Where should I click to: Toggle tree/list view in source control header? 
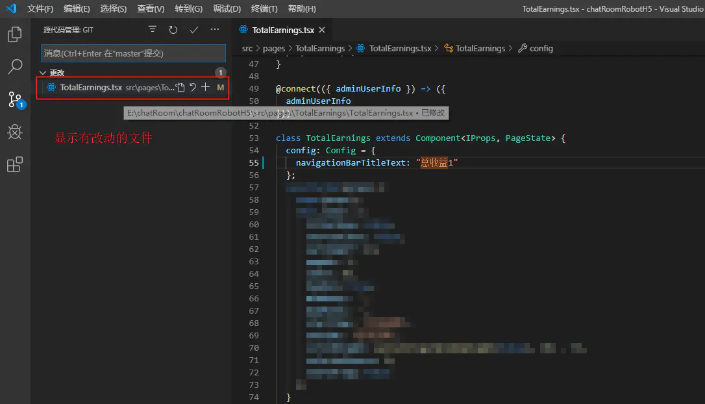153,30
